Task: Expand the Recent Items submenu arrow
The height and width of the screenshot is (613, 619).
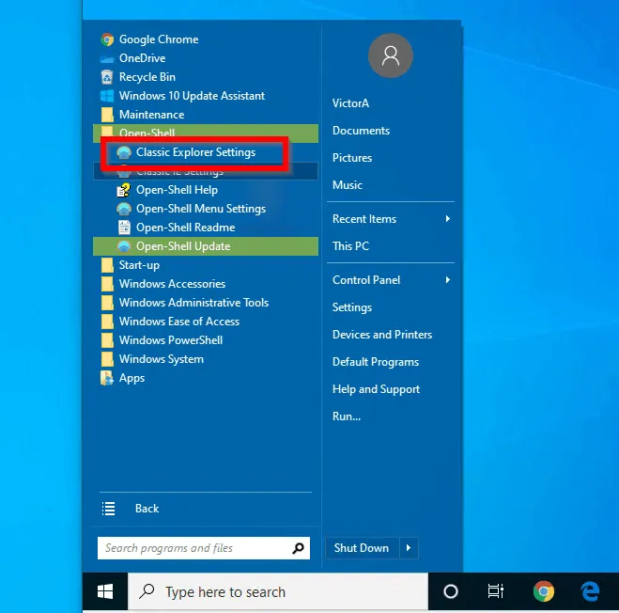Action: click(x=448, y=219)
